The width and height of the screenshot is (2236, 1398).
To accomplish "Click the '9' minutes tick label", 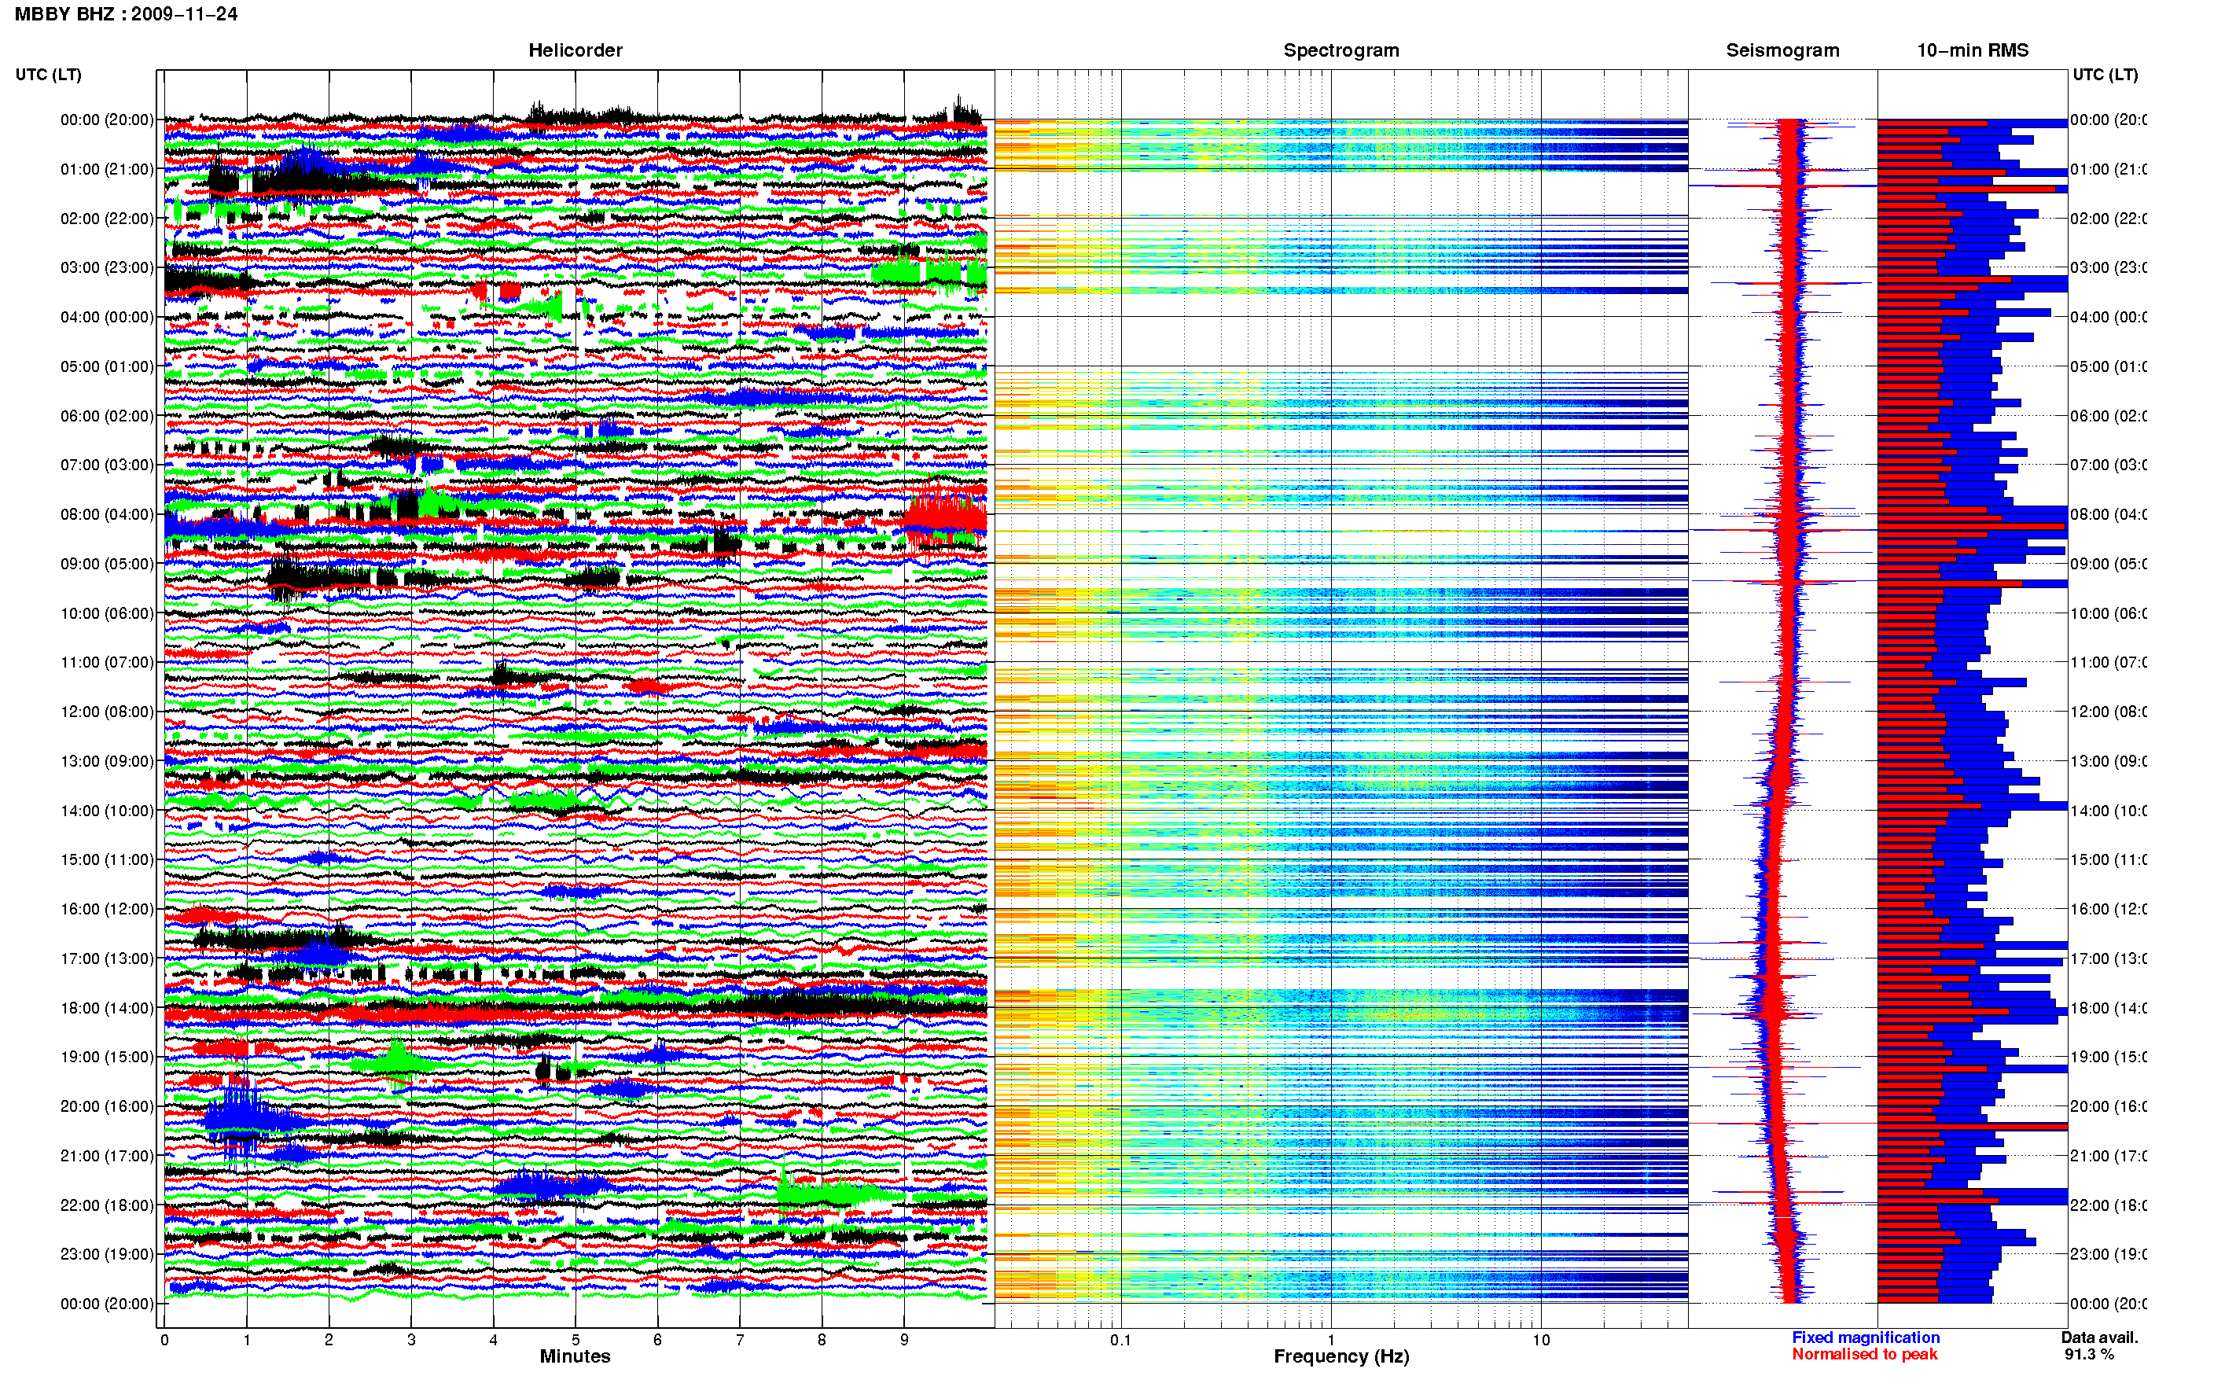I will pyautogui.click(x=904, y=1340).
